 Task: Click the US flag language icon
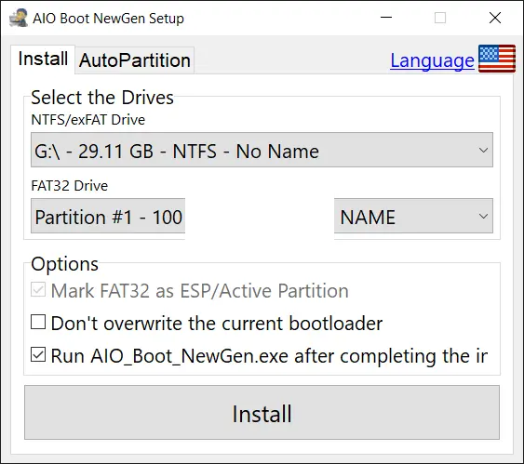pyautogui.click(x=497, y=59)
